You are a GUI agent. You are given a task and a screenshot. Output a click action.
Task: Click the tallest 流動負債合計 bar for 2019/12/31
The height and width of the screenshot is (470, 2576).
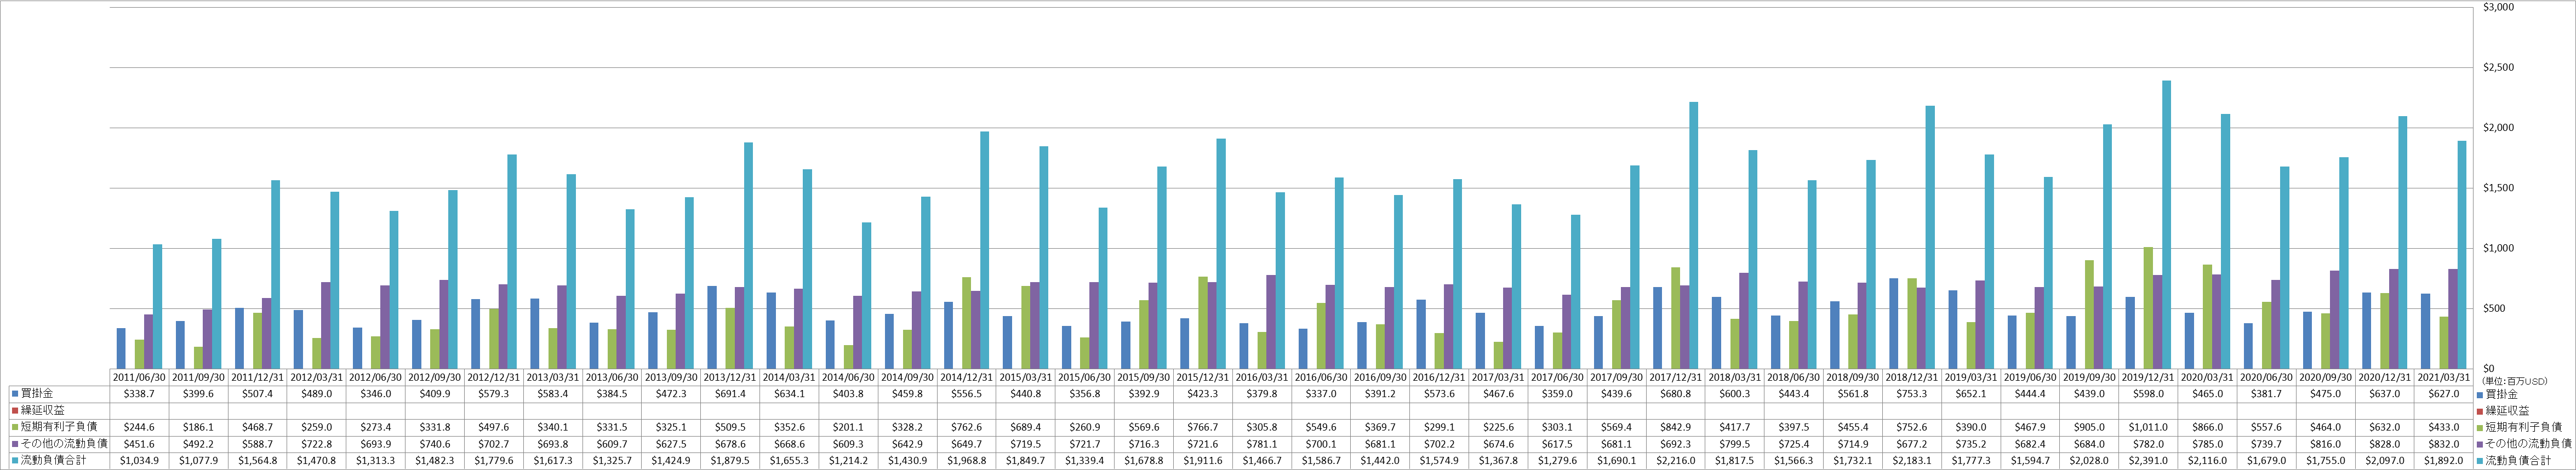click(2166, 225)
